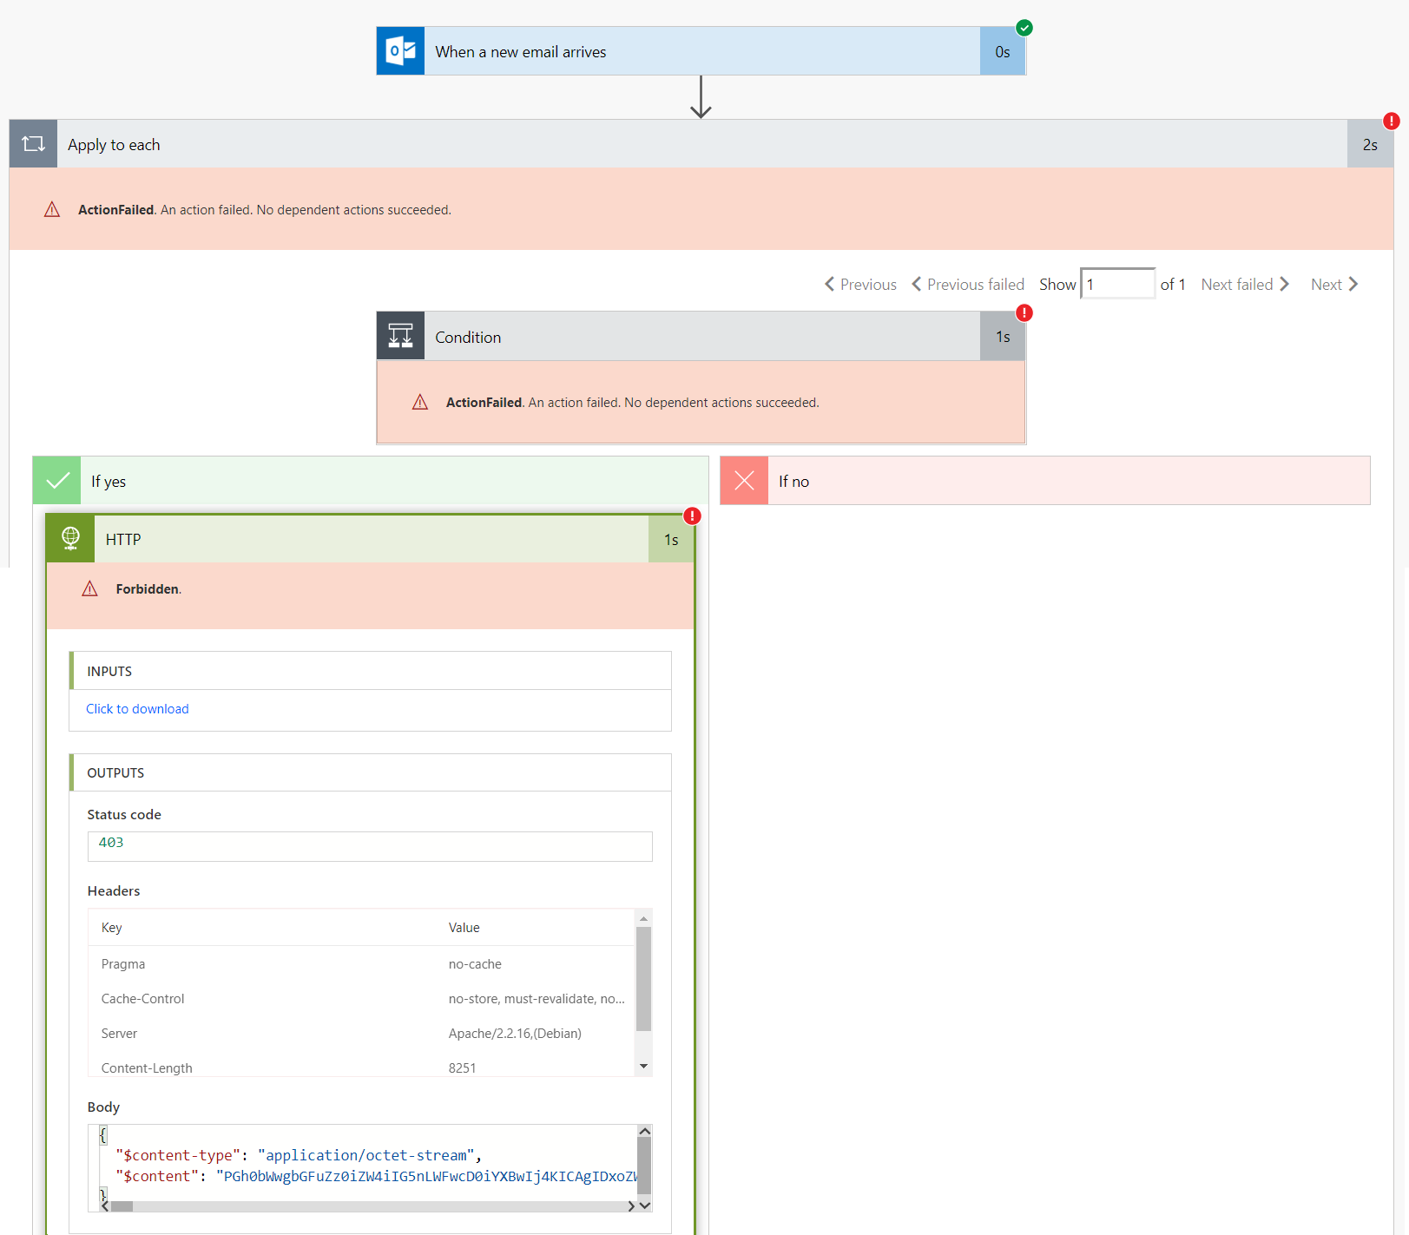Collapse the Apply to each header

click(x=701, y=144)
